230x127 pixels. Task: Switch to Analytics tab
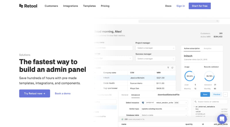pyautogui.click(x=207, y=48)
